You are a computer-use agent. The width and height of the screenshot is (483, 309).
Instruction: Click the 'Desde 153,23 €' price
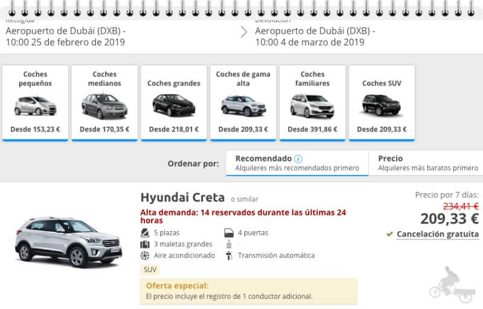(x=35, y=129)
